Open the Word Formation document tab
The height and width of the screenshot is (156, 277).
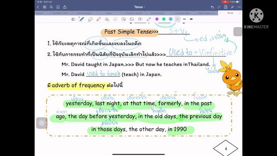point(84,13)
